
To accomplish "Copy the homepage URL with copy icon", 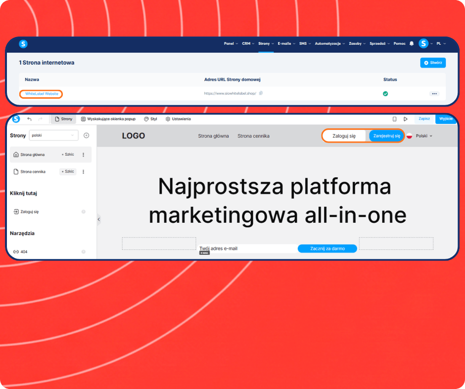I will (261, 93).
